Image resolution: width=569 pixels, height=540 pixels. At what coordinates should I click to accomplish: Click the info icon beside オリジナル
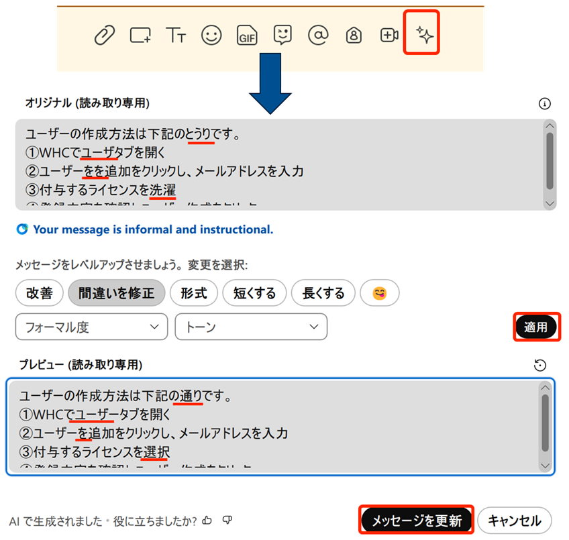[x=545, y=103]
